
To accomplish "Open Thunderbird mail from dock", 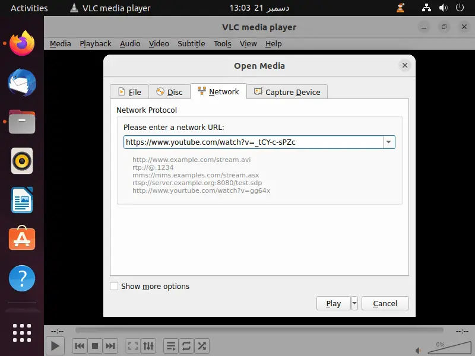I will (22, 82).
